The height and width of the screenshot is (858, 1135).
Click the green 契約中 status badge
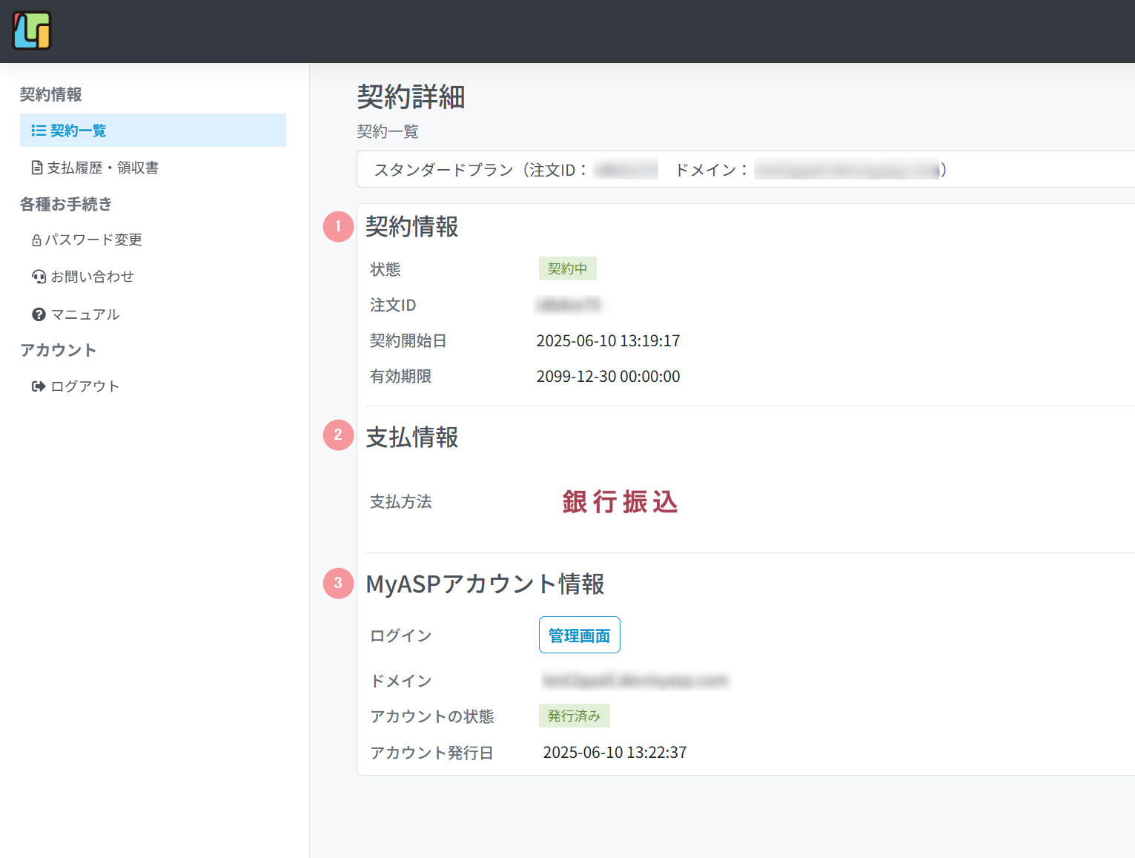567,268
